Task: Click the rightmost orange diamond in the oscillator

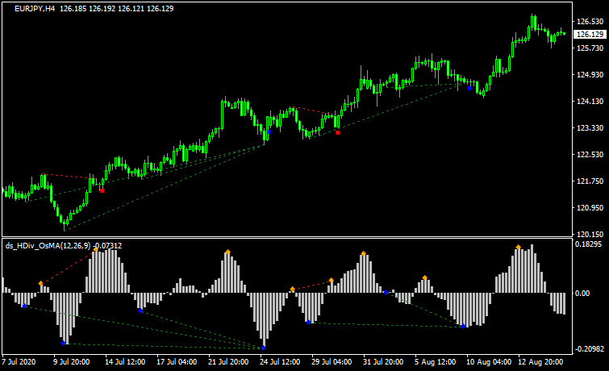Action: pos(519,247)
